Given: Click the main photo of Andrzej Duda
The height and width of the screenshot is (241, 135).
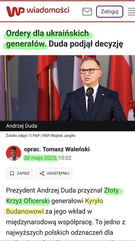Looking at the screenshot, I should [67, 88].
